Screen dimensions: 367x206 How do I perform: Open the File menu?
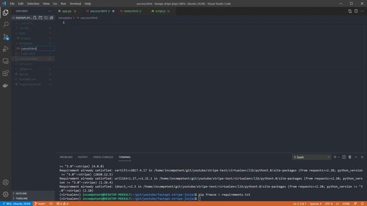[12, 3]
